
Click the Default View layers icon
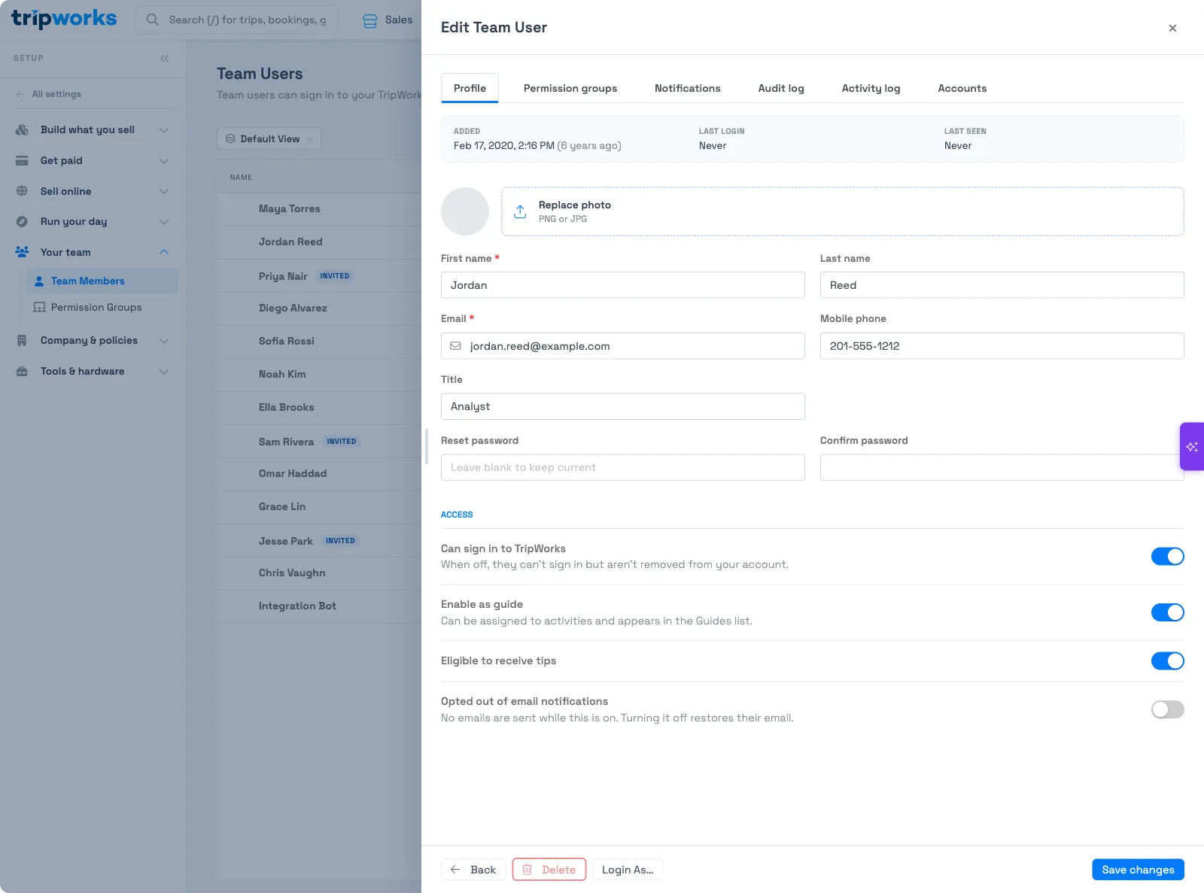(x=230, y=138)
